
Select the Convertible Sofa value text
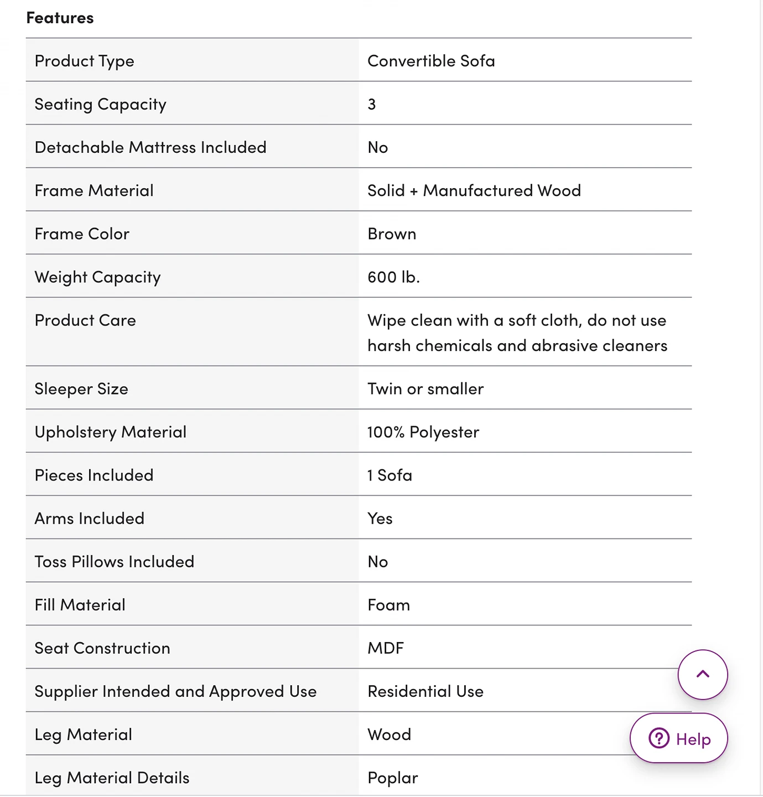coord(431,61)
